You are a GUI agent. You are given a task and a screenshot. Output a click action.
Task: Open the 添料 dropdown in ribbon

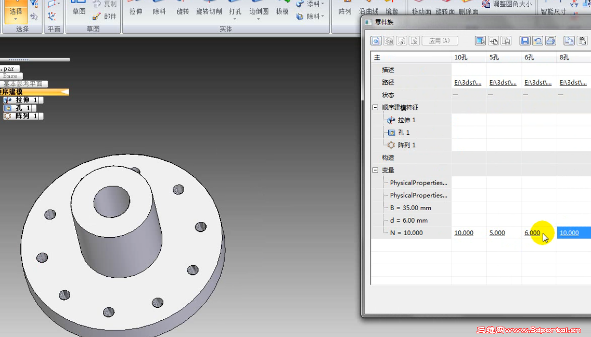click(x=323, y=4)
